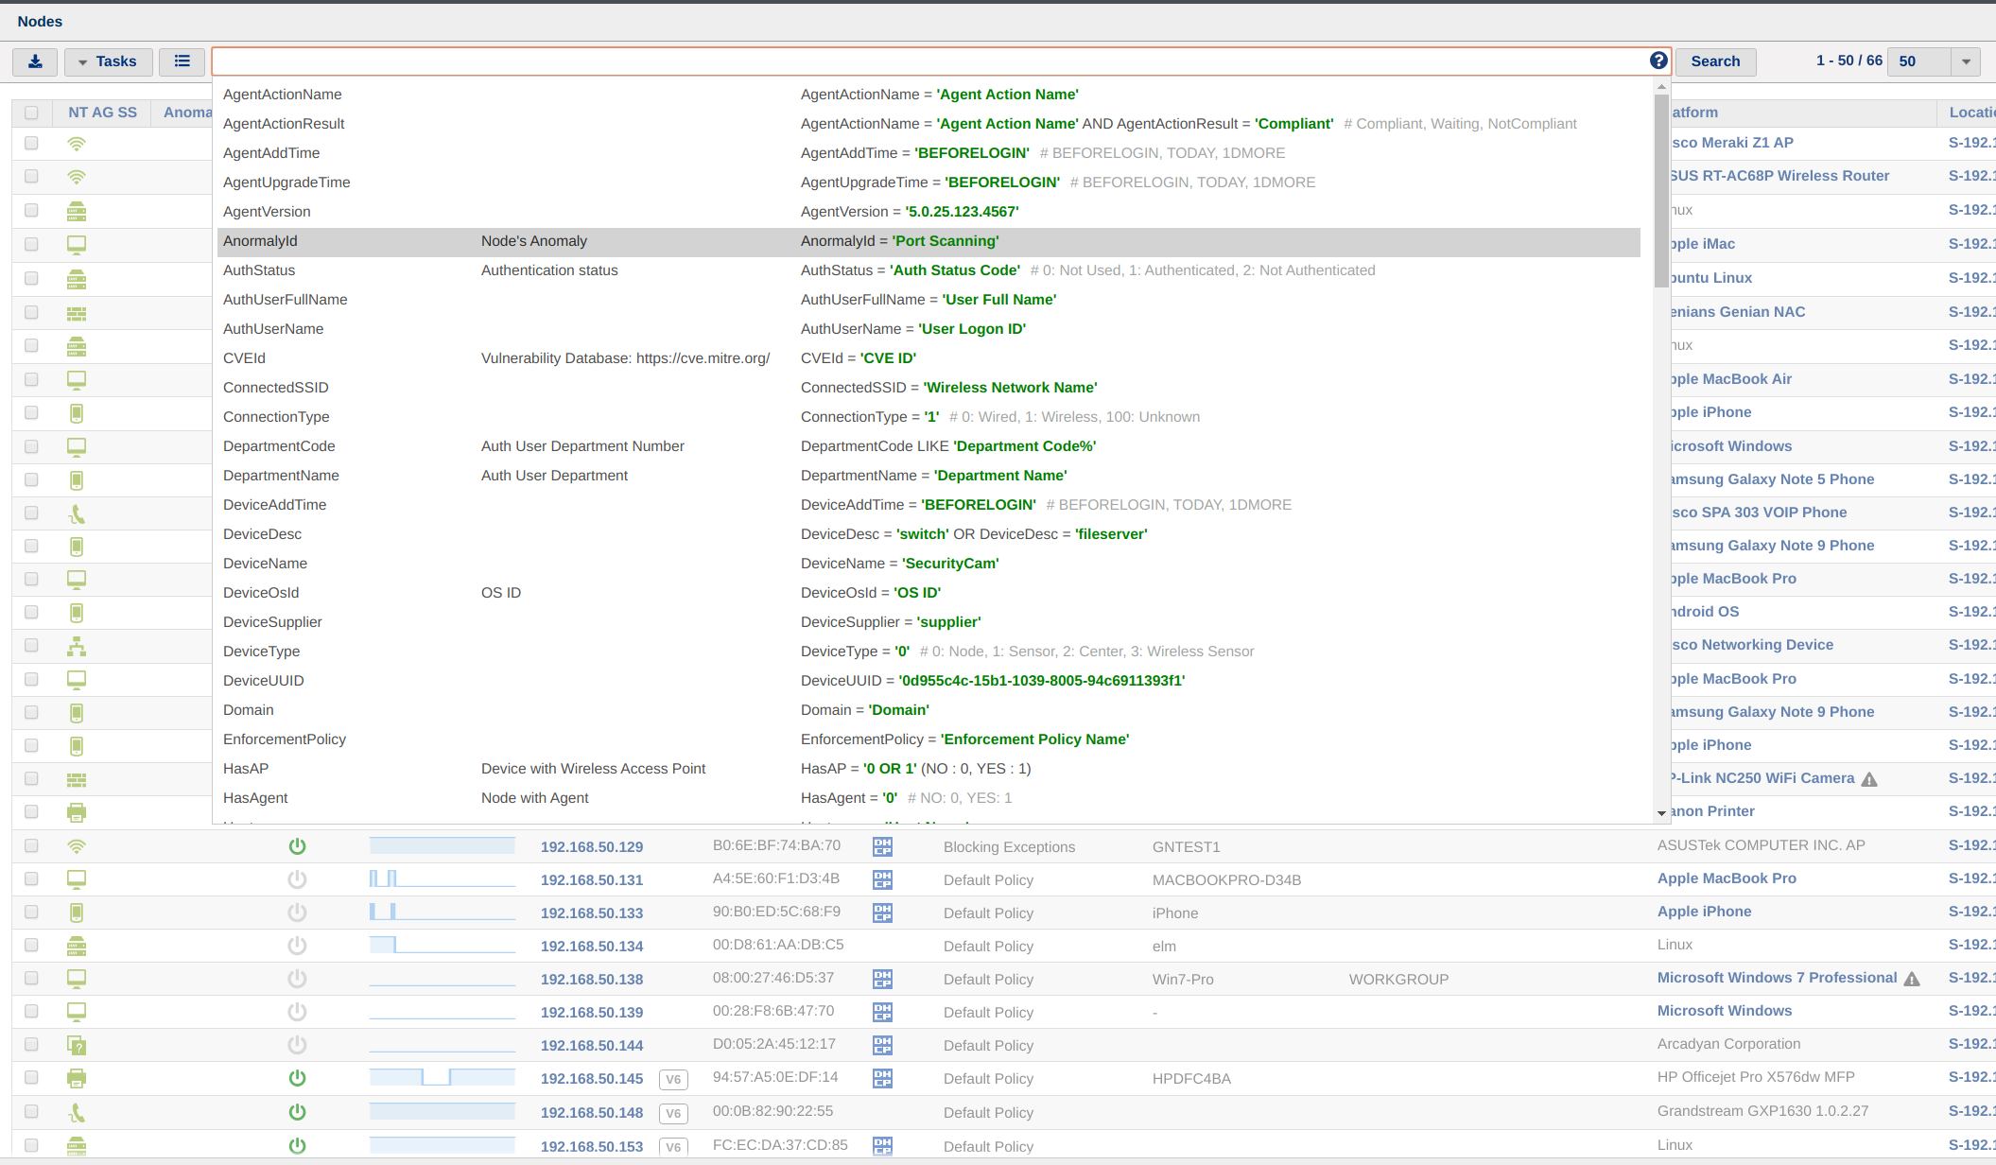Toggle the select-all checkbox in table header
Image resolution: width=1996 pixels, height=1165 pixels.
31,113
